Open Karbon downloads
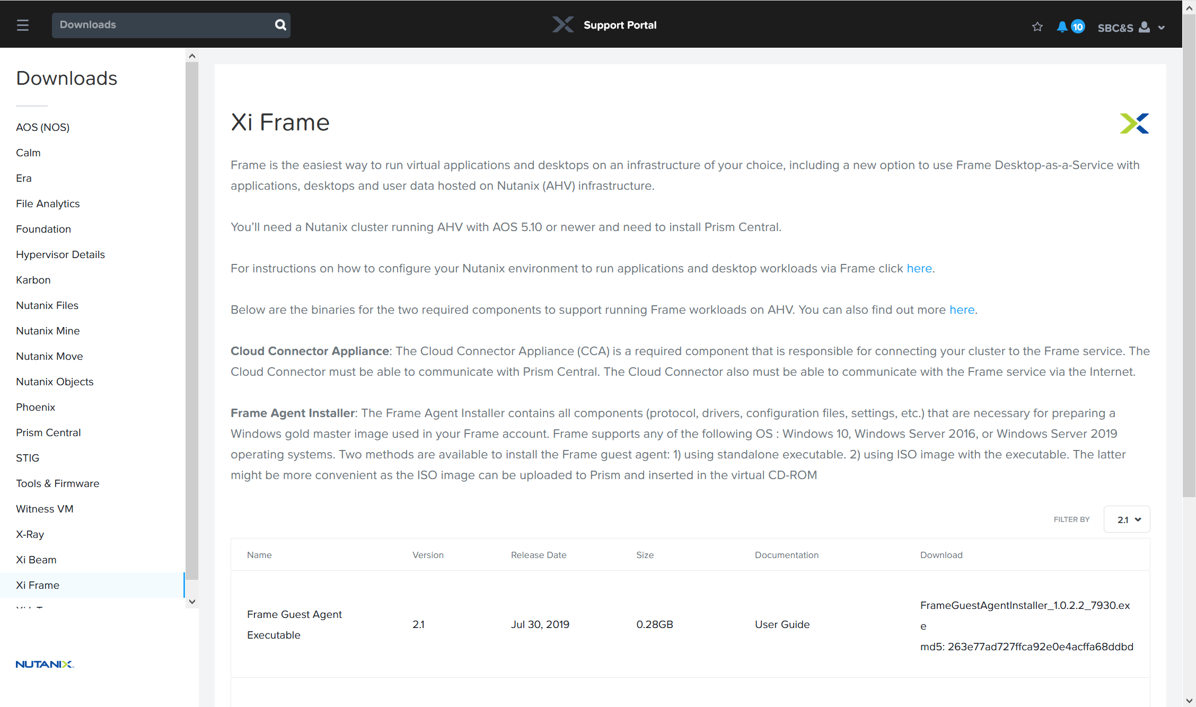Image resolution: width=1196 pixels, height=707 pixels. (33, 280)
